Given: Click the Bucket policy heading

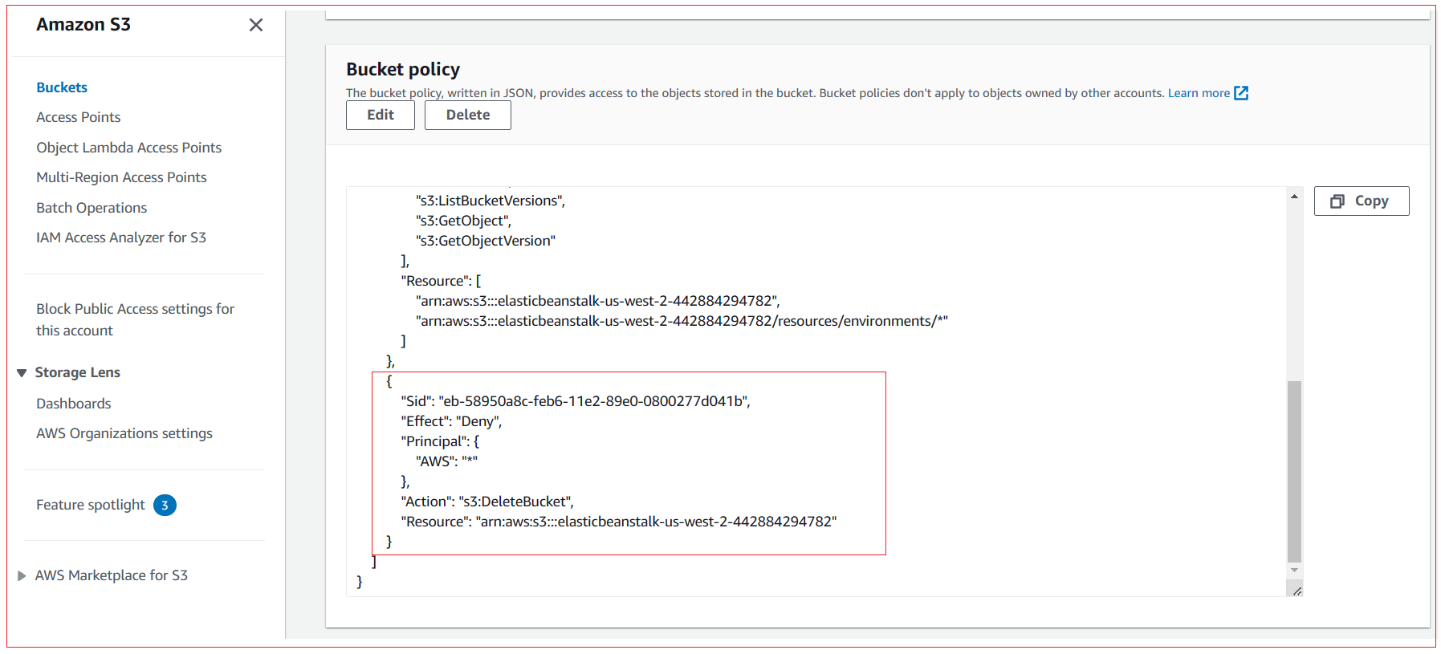Looking at the screenshot, I should 403,69.
